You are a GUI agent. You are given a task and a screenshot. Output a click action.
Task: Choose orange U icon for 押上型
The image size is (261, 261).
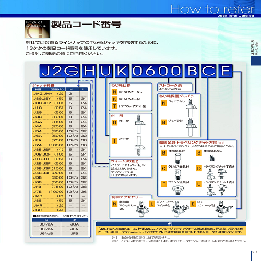[x=114, y=123]
